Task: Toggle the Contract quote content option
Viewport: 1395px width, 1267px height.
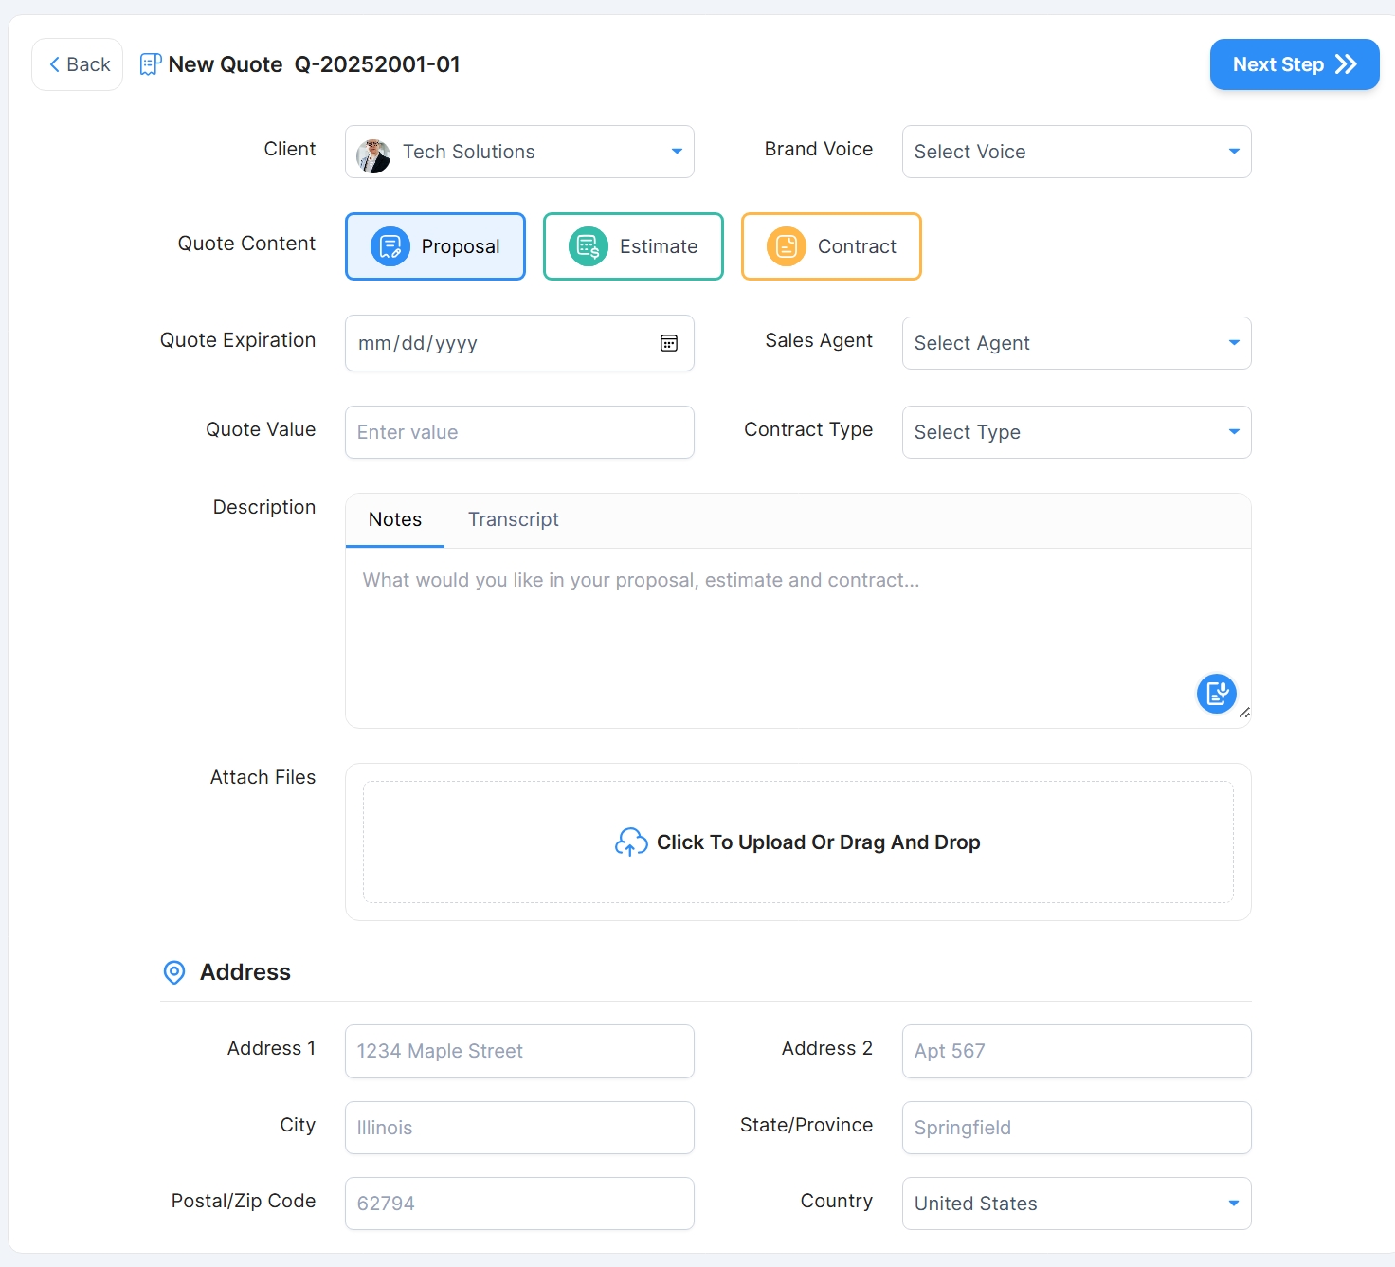Action: (x=831, y=246)
